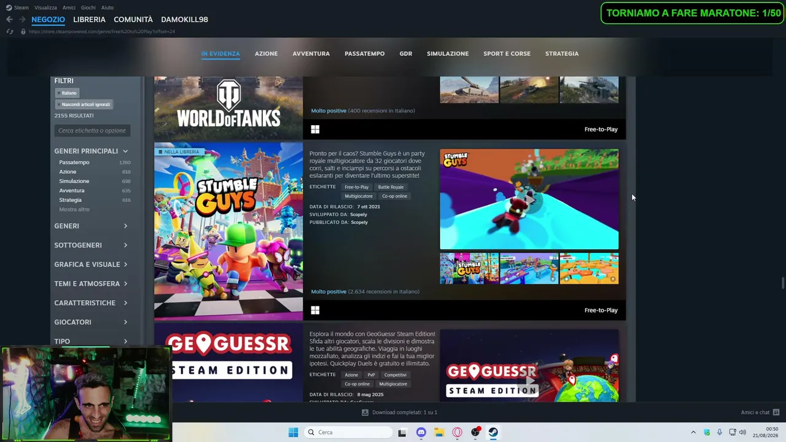Click the microphone tray icon

tap(720, 432)
